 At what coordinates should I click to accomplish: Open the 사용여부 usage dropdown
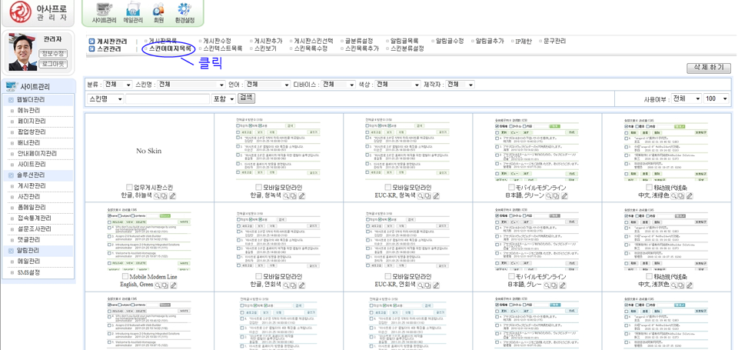click(x=686, y=99)
